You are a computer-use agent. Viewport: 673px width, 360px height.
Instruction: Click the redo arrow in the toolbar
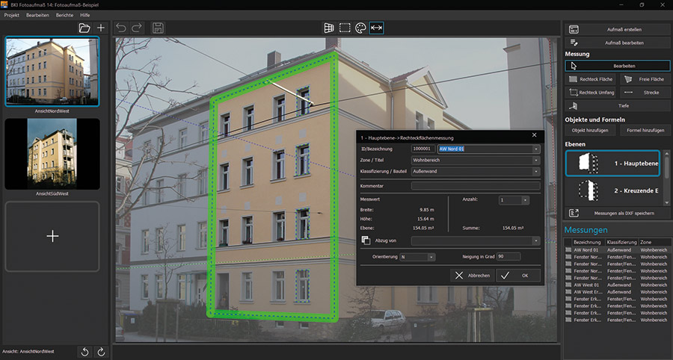pyautogui.click(x=137, y=28)
